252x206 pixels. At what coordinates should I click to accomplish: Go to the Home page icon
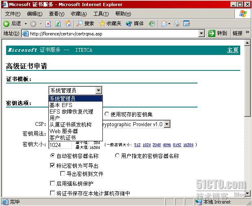68,24
